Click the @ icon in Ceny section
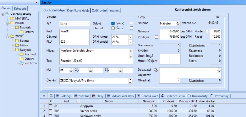This screenshot has width=246, height=117. [x=217, y=17]
